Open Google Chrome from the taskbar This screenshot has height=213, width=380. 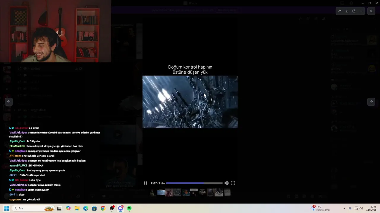pyautogui.click(x=103, y=208)
